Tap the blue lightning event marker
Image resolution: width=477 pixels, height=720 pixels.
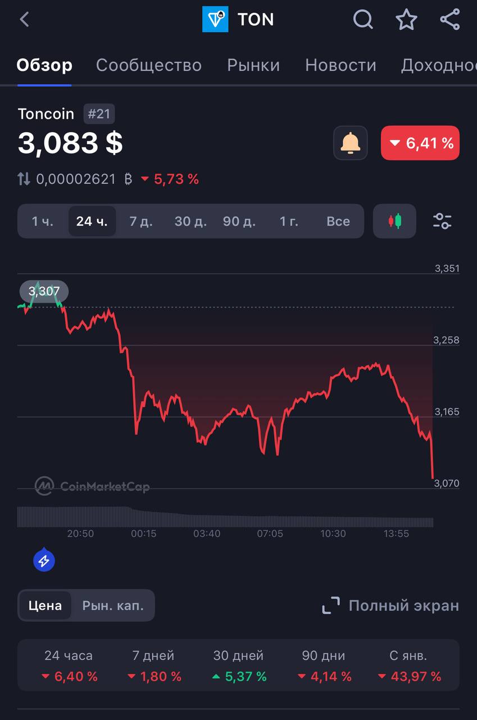[44, 560]
